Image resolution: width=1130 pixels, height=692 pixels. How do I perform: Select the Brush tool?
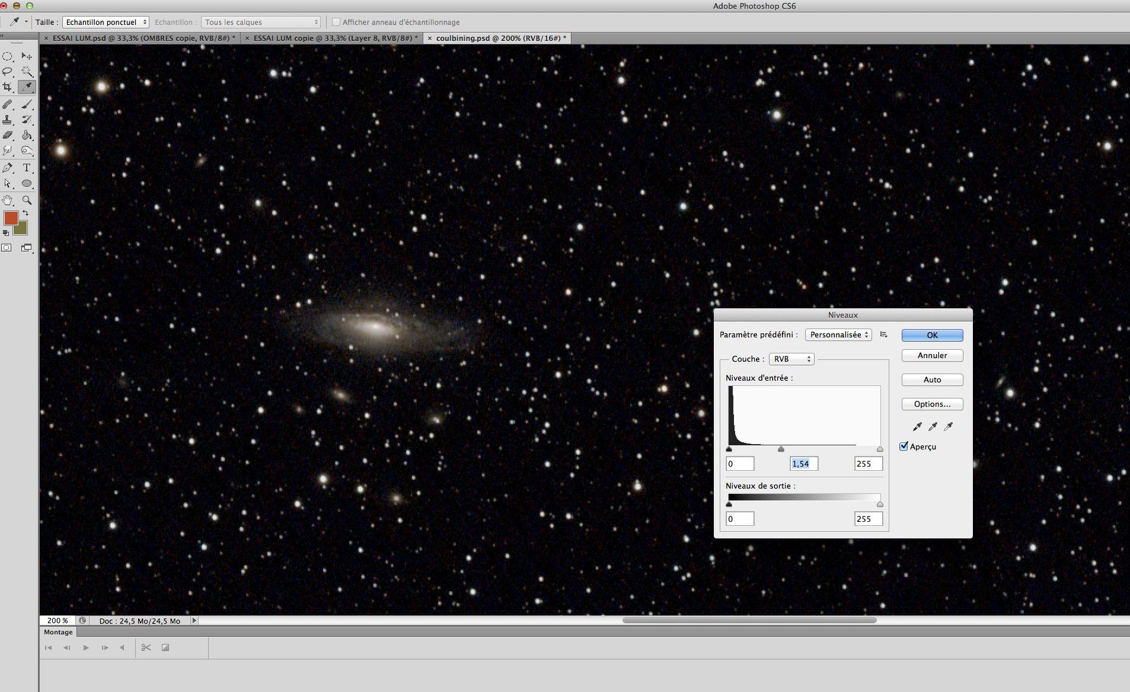coord(27,105)
